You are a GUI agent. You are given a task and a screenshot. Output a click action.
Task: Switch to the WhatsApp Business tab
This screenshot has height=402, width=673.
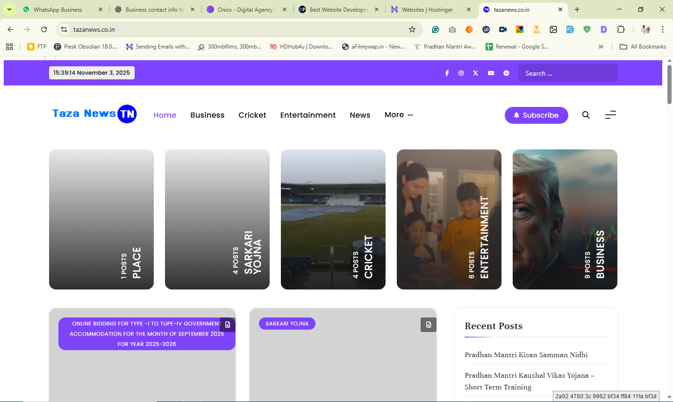58,9
